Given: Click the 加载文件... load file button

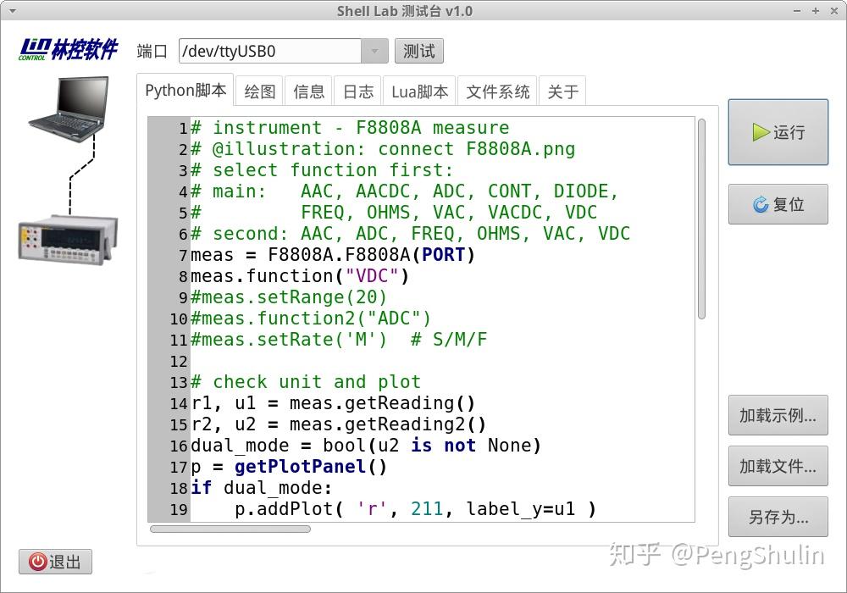Looking at the screenshot, I should pyautogui.click(x=778, y=466).
